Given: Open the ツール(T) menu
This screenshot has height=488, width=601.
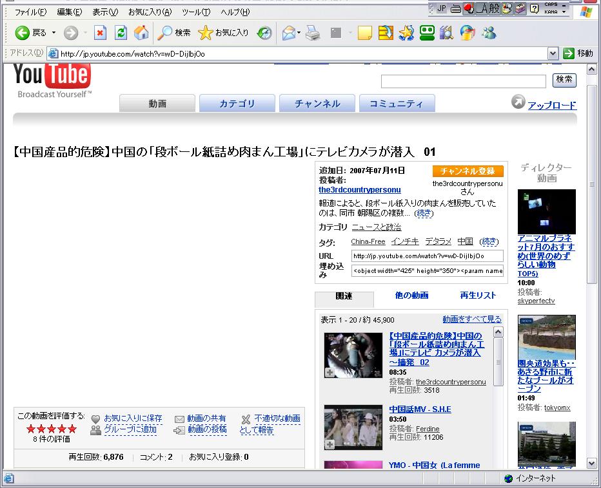Looking at the screenshot, I should 195,12.
